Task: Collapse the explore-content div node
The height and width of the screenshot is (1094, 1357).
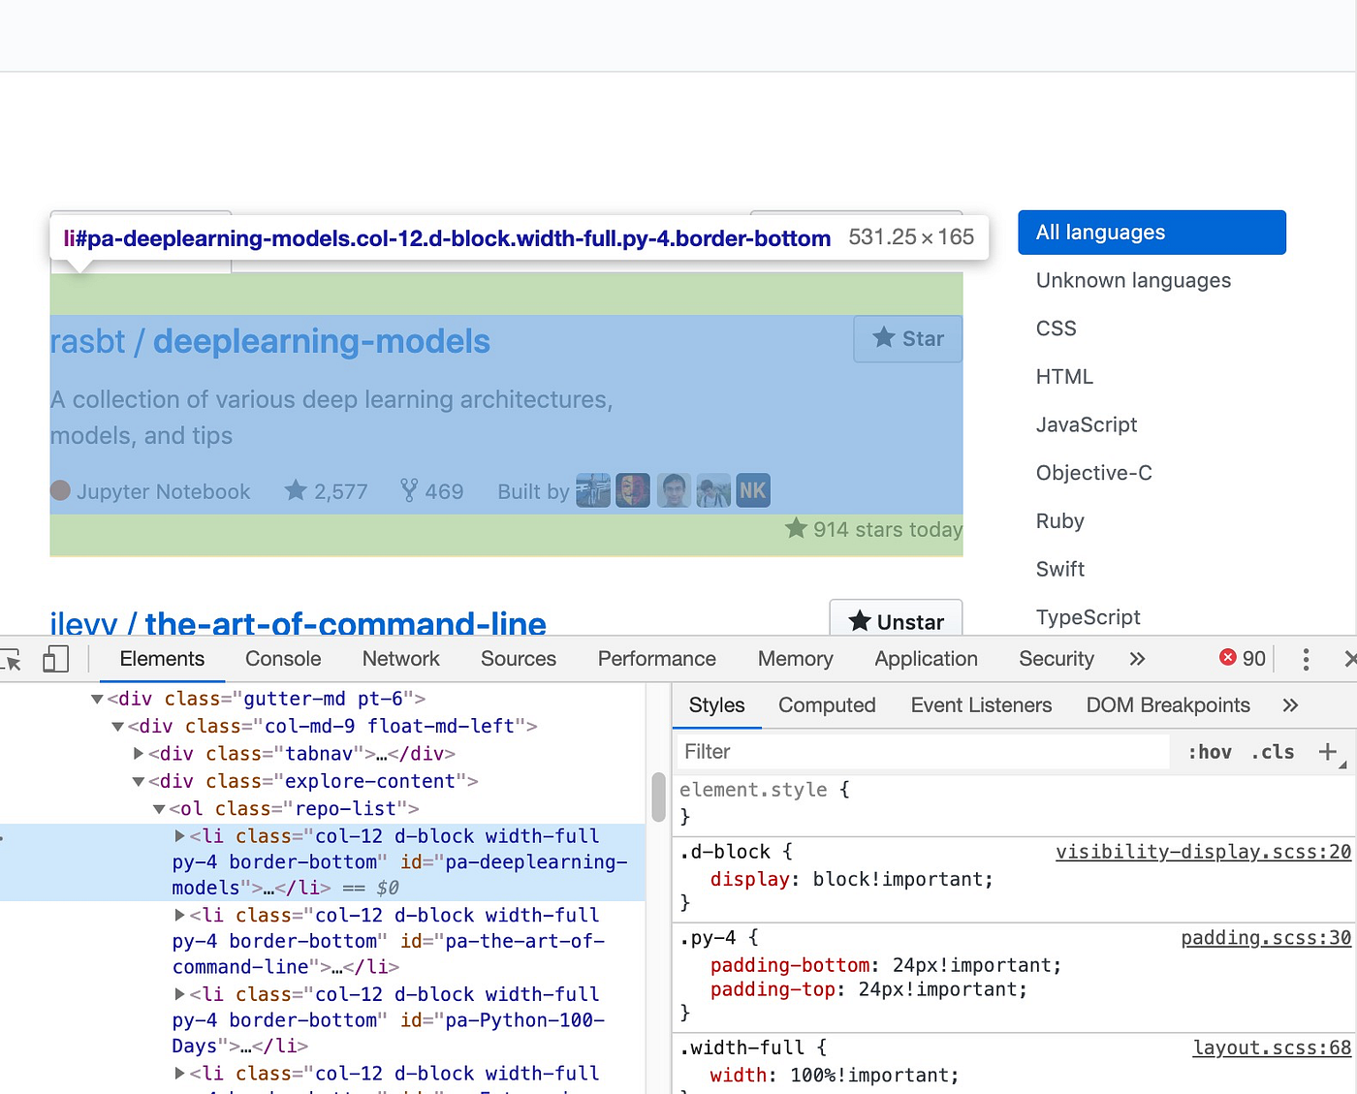Action: [138, 781]
